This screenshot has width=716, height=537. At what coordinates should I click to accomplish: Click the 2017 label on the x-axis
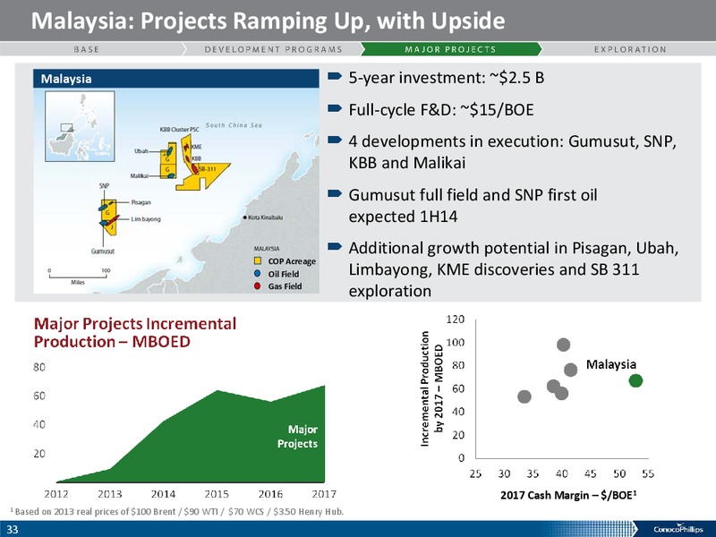click(324, 494)
